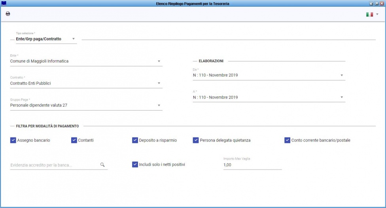Expand Gruppo Paga dropdown

86,105
